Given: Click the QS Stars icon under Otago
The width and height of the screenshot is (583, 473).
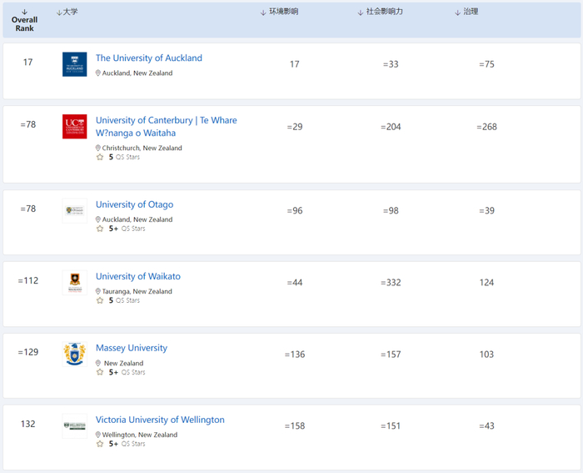Looking at the screenshot, I should [100, 229].
